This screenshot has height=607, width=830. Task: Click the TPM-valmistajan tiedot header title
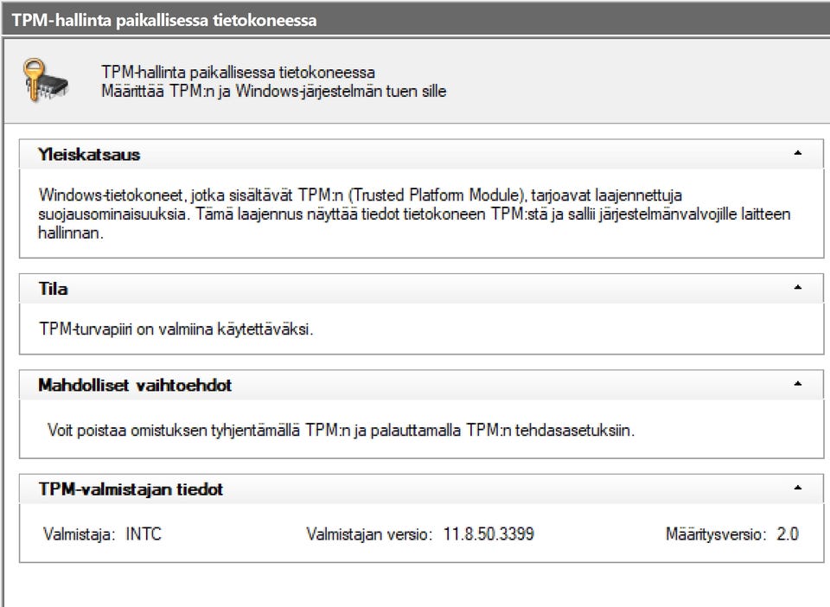coord(131,489)
